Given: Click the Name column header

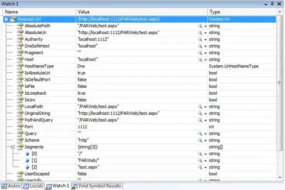Looking at the screenshot, I should pos(40,12).
